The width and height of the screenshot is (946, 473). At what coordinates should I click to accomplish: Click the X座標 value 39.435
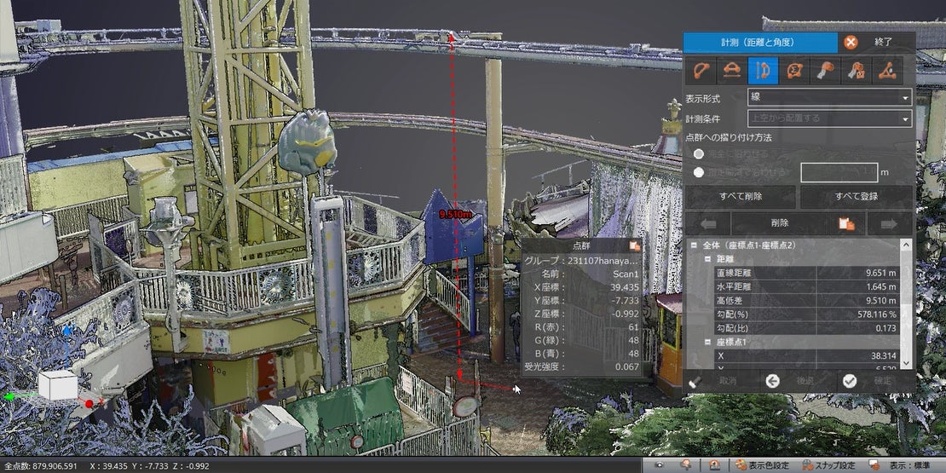[x=623, y=288]
